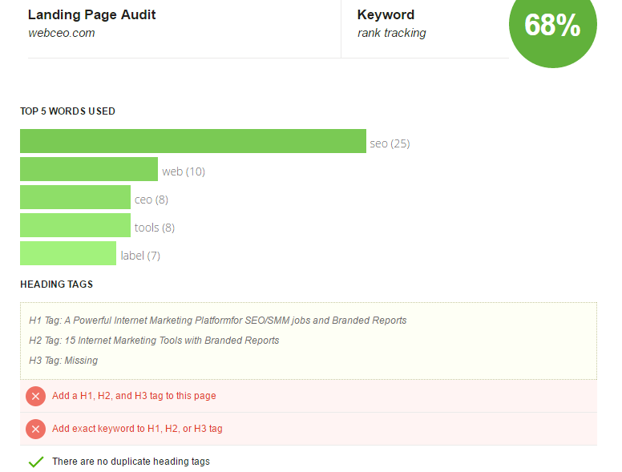
Task: Click the green checkmark for no duplicate headings
Action: click(36, 462)
